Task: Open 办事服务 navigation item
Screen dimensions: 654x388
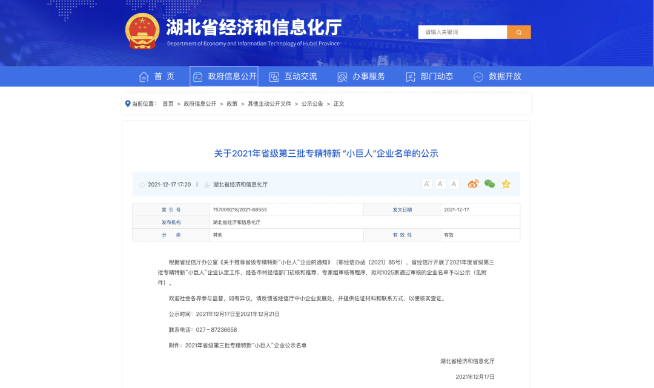Action: 361,76
